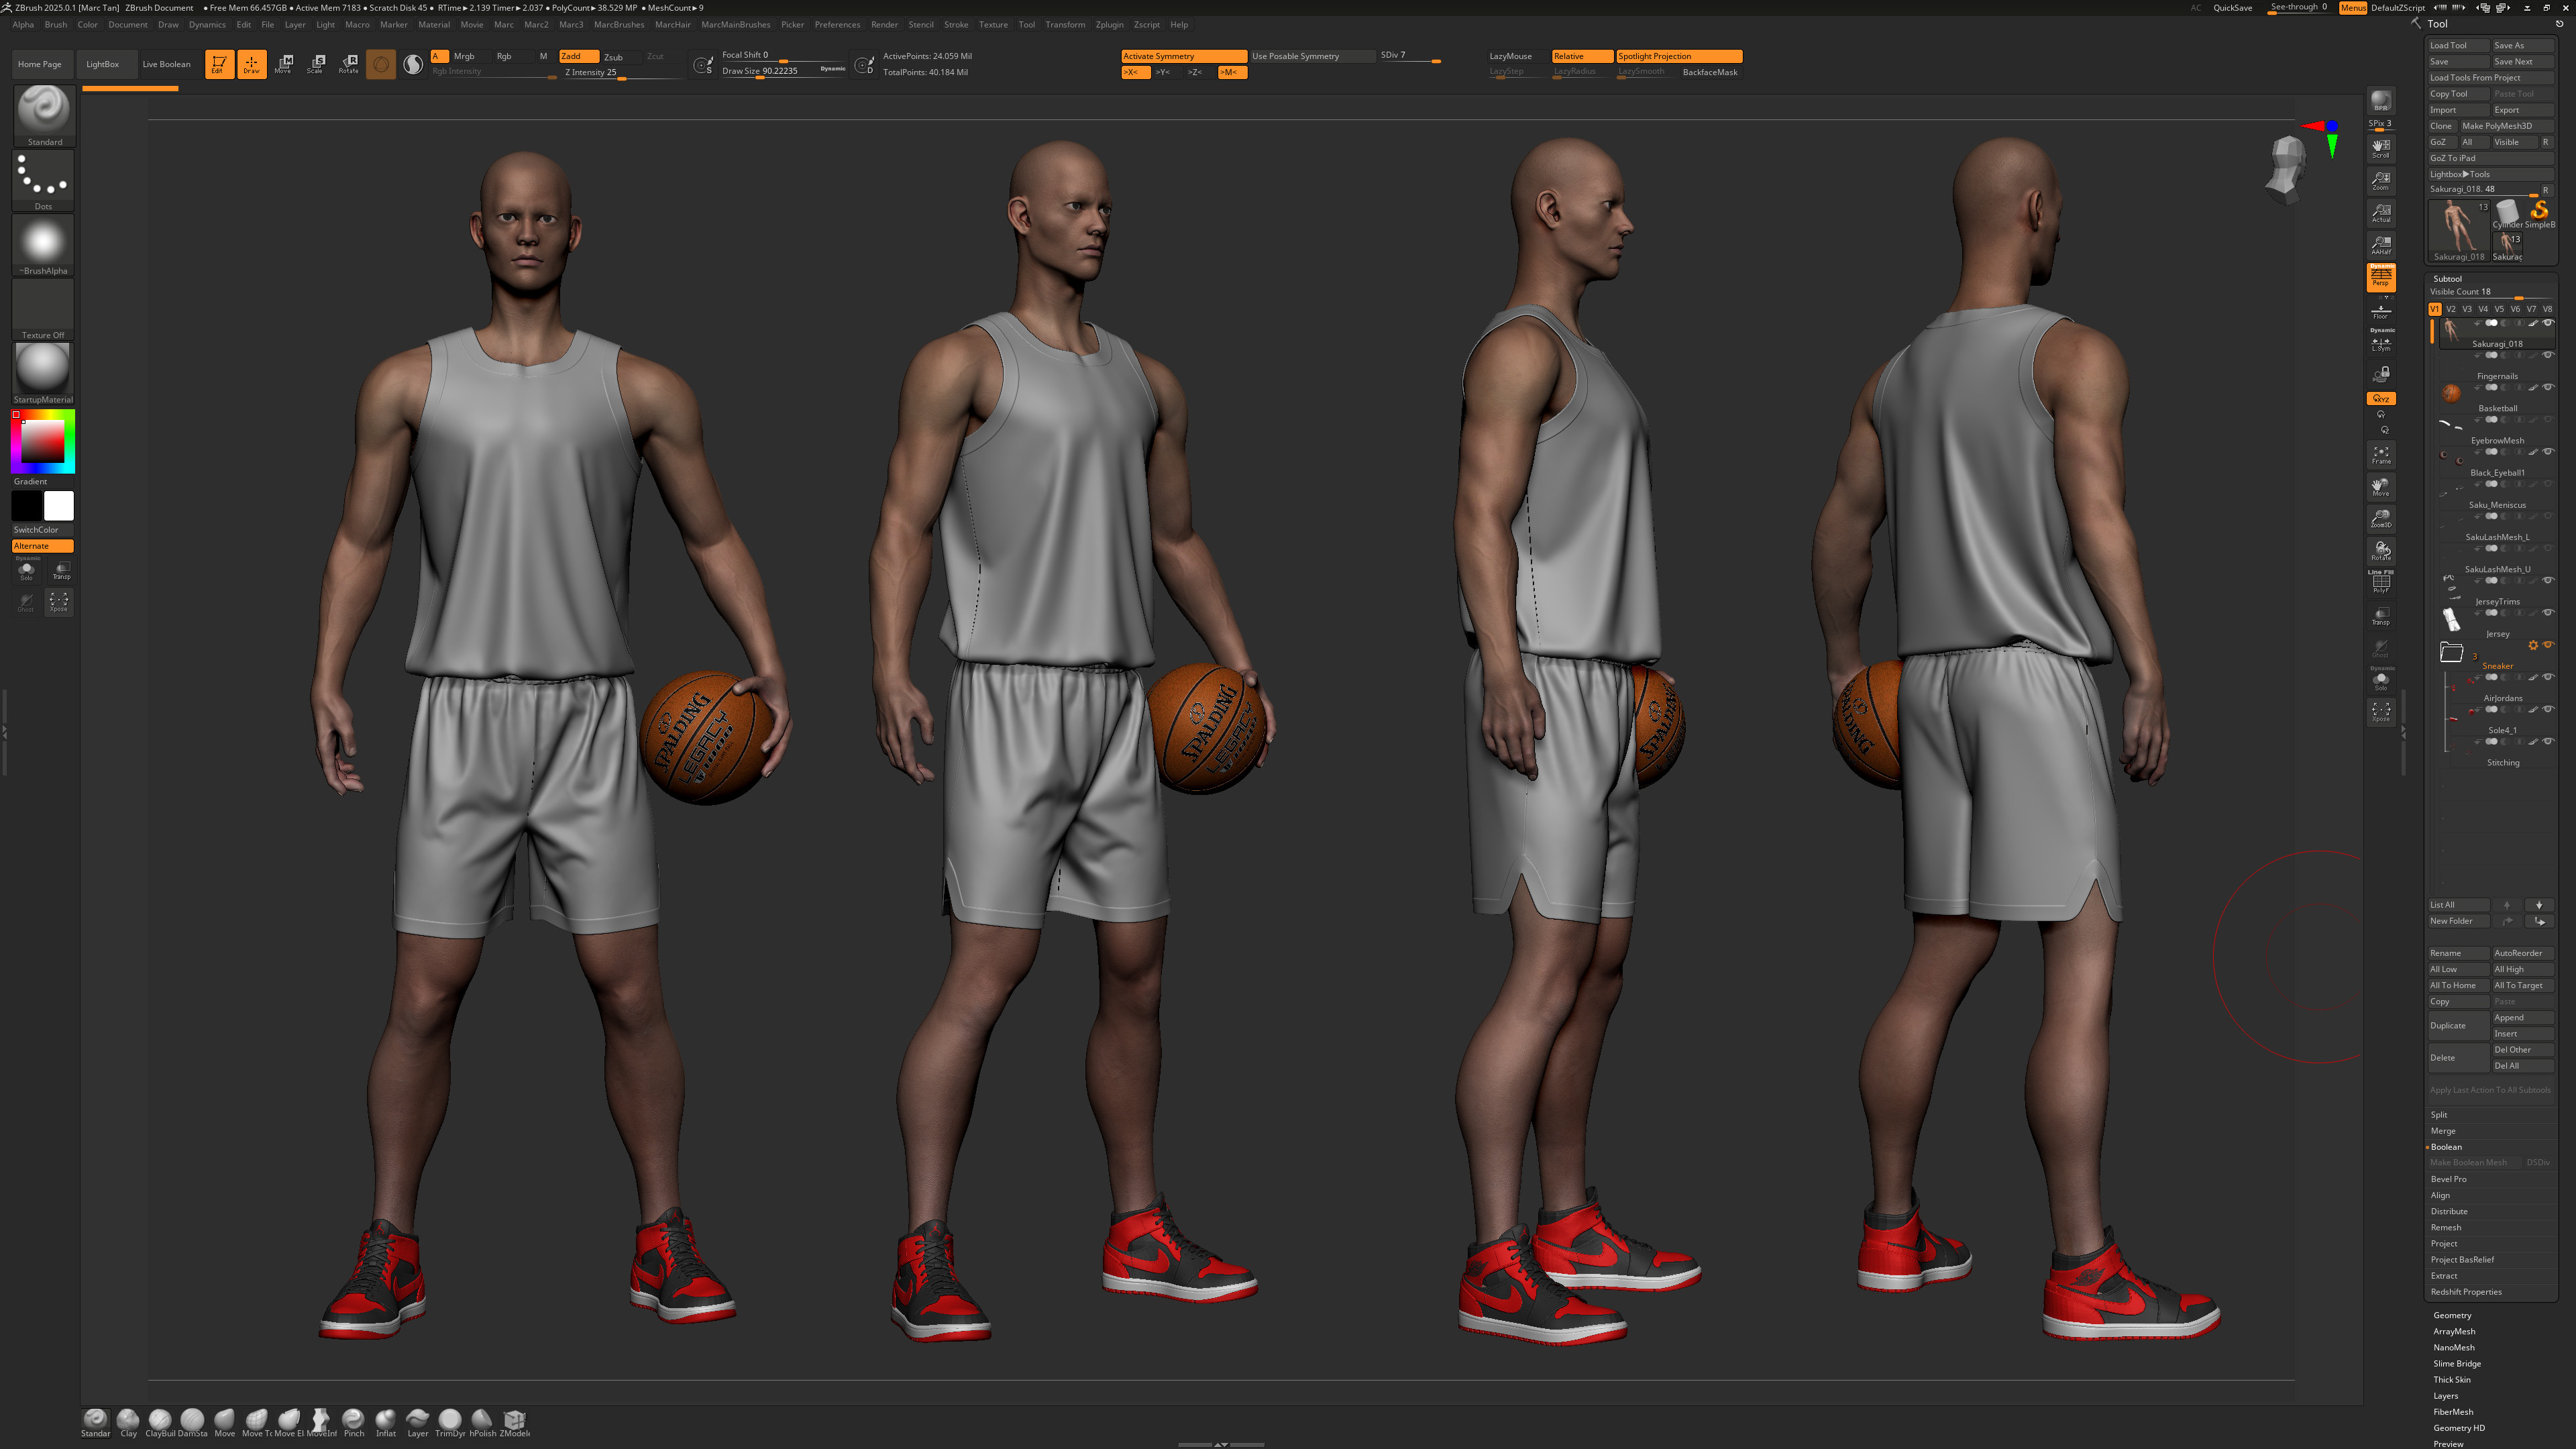Viewport: 2576px width, 1449px height.
Task: Select the Clay brush in bottom shelf
Action: (128, 1423)
